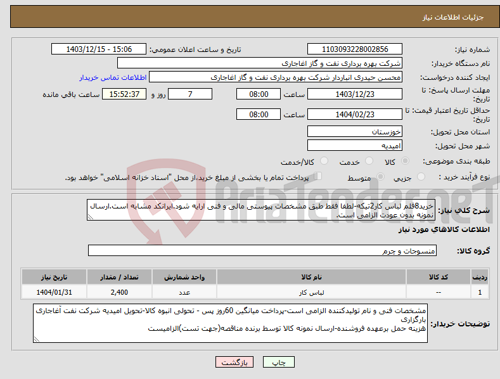Click the resize handle of description textarea
This screenshot has width=500, height=379.
(x=90, y=217)
